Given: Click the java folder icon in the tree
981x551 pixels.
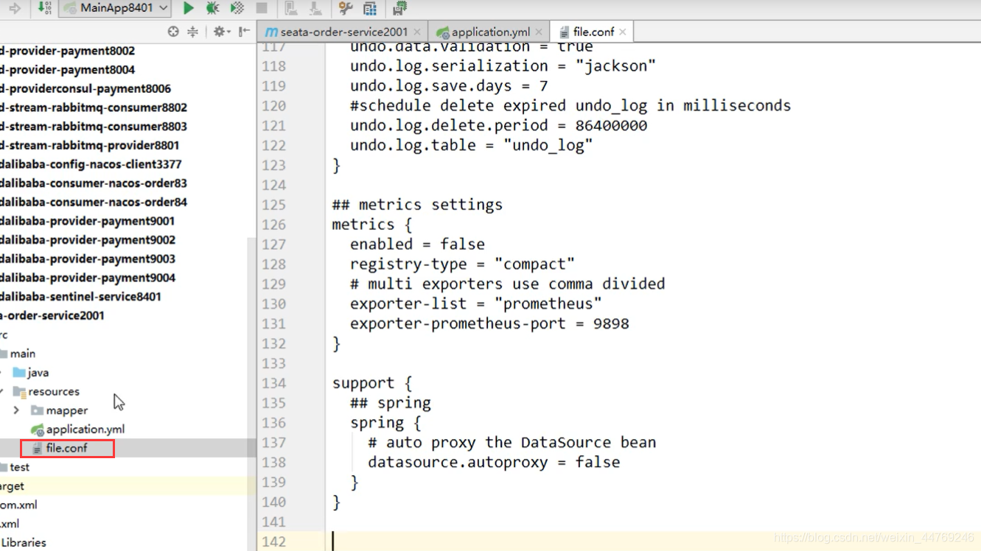Looking at the screenshot, I should pyautogui.click(x=19, y=373).
